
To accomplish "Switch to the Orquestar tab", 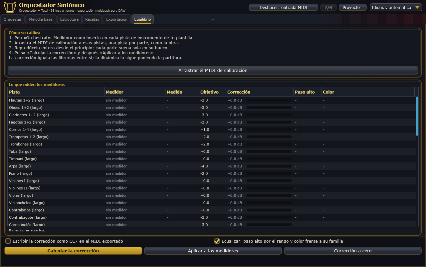I will pos(13,19).
